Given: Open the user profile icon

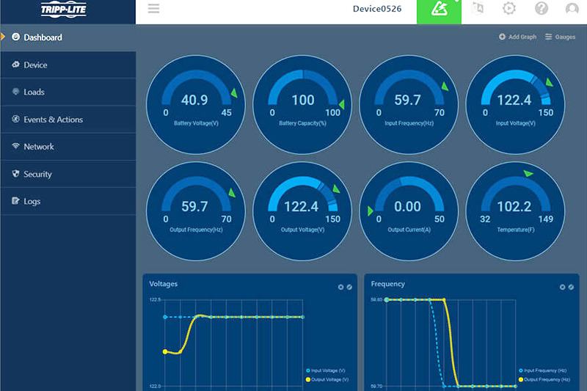Looking at the screenshot, I should pyautogui.click(x=572, y=9).
